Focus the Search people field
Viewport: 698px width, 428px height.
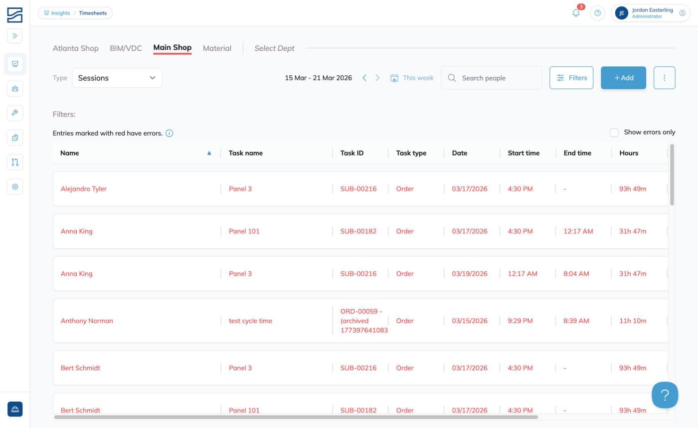pos(492,78)
